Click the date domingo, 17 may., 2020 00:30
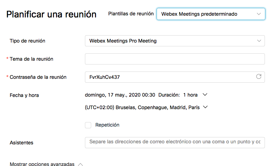 coord(120,95)
